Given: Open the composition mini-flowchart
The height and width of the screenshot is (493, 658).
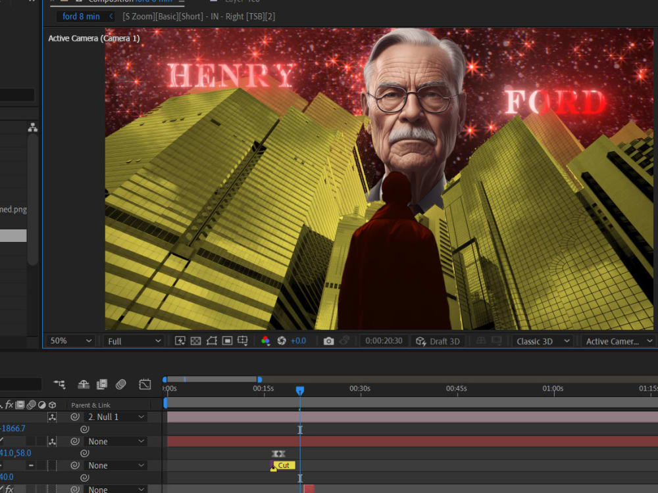Looking at the screenshot, I should click(x=60, y=383).
